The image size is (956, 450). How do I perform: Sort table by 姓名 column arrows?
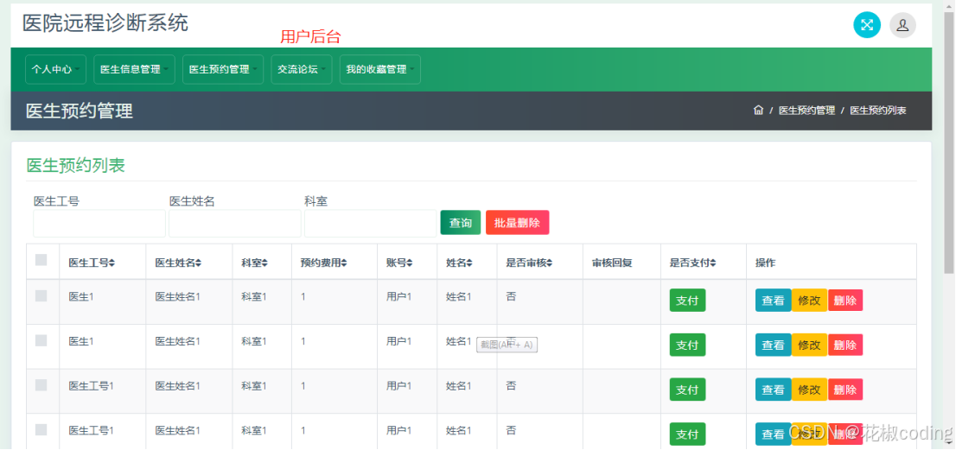point(469,263)
